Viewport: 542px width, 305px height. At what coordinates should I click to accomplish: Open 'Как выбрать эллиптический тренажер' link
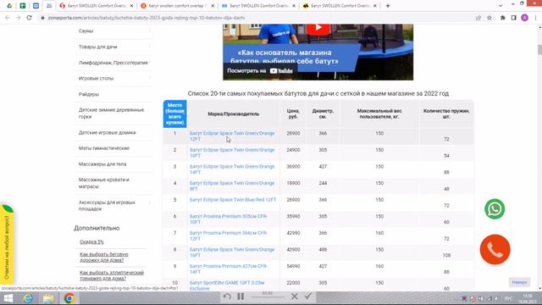[112, 275]
